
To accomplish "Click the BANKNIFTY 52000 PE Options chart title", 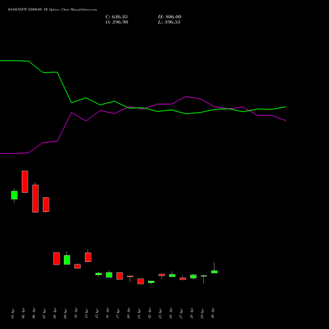I will point(52,10).
